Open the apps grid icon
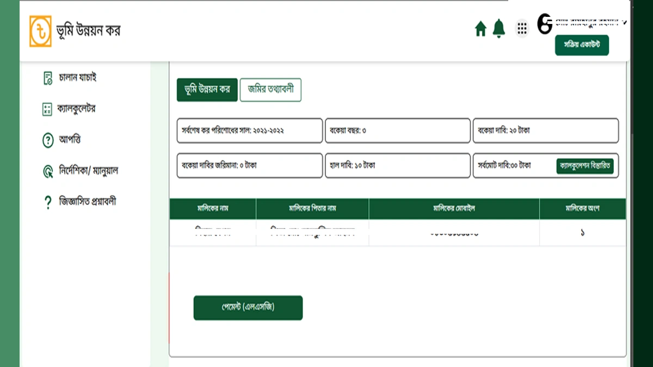This screenshot has width=653, height=367. tap(522, 28)
